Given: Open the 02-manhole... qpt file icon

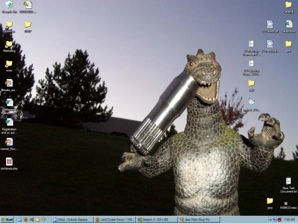Looking at the screenshot, I should pos(270,46).
